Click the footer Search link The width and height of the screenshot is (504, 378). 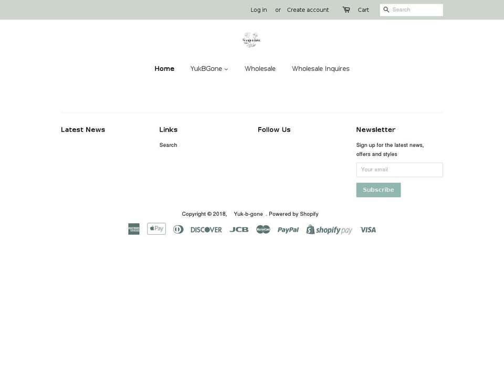(x=168, y=145)
